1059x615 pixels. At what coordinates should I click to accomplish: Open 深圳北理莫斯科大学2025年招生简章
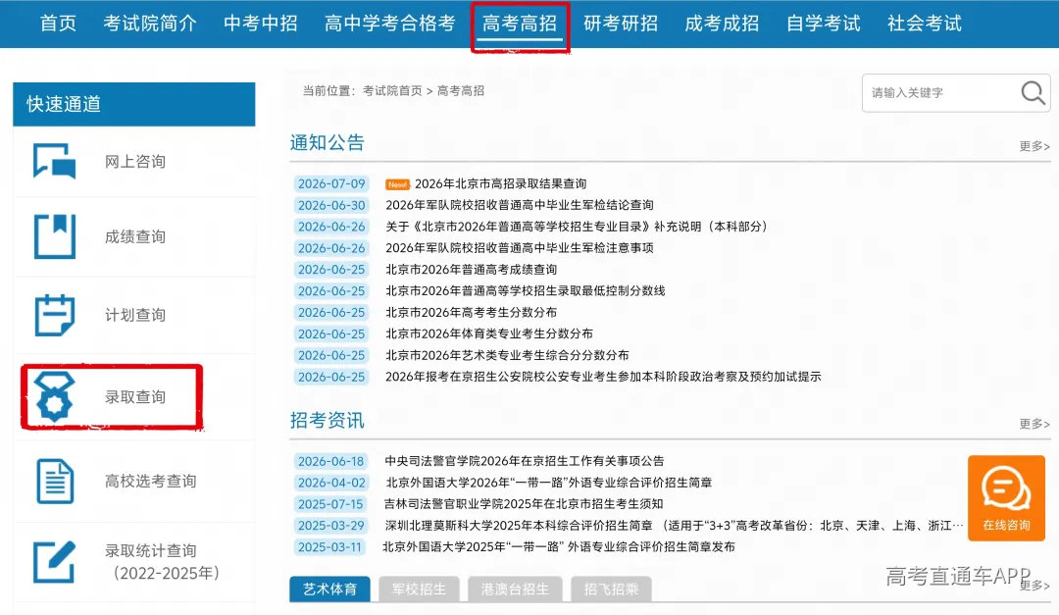point(674,525)
